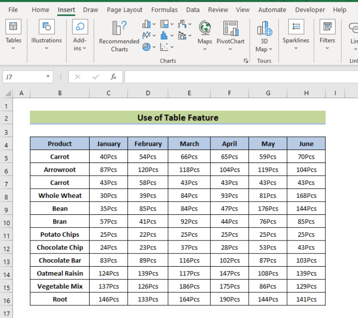Select the 186Pcs cell in March
Viewport: 358px width, 318px height.
(190, 286)
